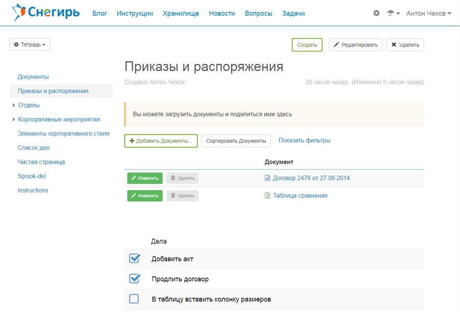Click Изменить for Договор 2478 row
Screen dimensions: 460x312
(x=145, y=178)
